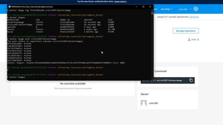This screenshot has height=125, width=223.
Task: Click the 'dockerhubimage' repository row in terminal
Action: 60,22
